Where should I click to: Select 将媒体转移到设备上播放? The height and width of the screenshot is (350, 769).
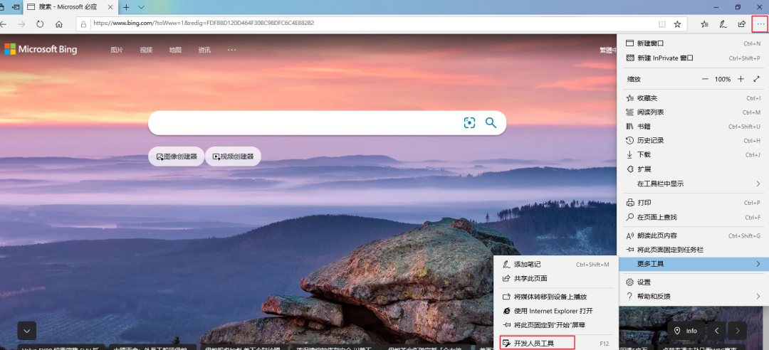point(555,297)
